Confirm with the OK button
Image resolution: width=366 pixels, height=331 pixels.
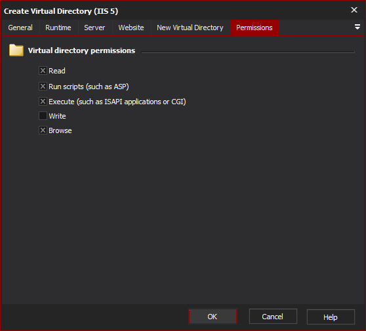point(213,317)
